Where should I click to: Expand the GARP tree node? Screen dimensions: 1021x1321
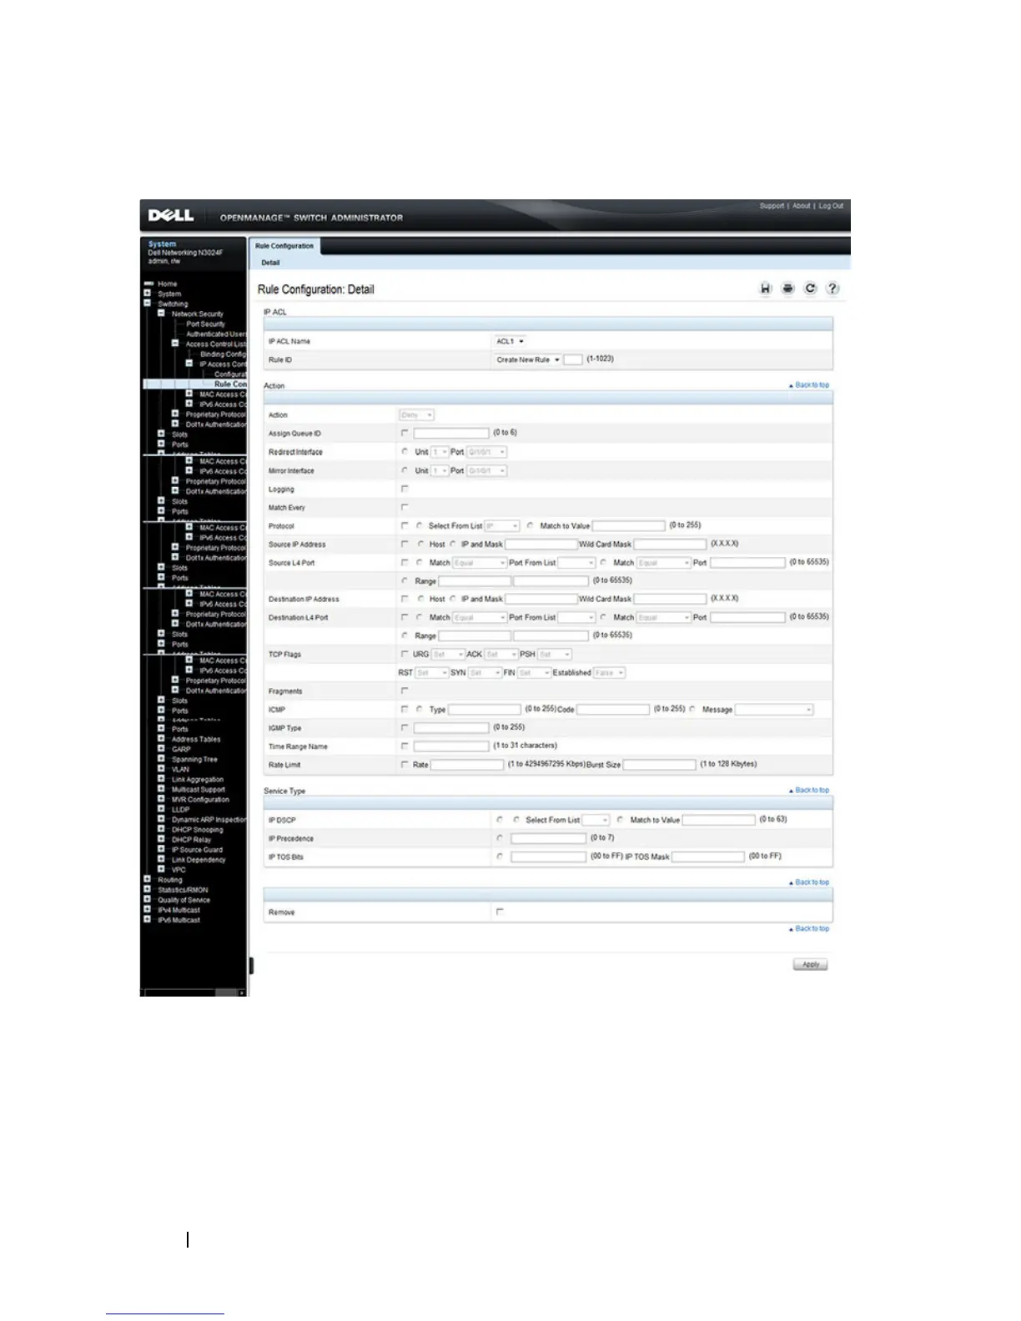161,749
